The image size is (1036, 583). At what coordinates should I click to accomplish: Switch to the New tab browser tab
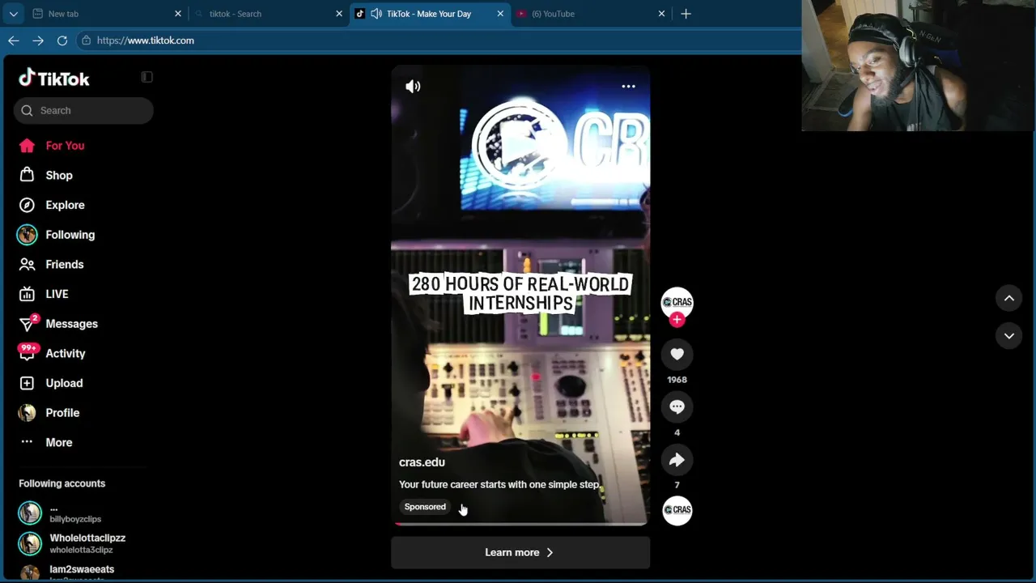[107, 14]
